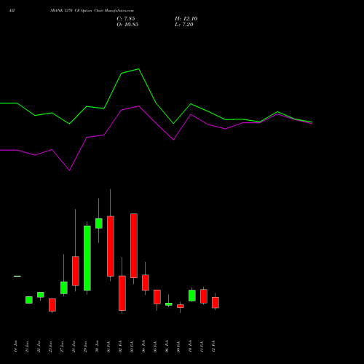Click the close value C: 7.85
The width and height of the screenshot is (364, 364).
(x=126, y=19)
